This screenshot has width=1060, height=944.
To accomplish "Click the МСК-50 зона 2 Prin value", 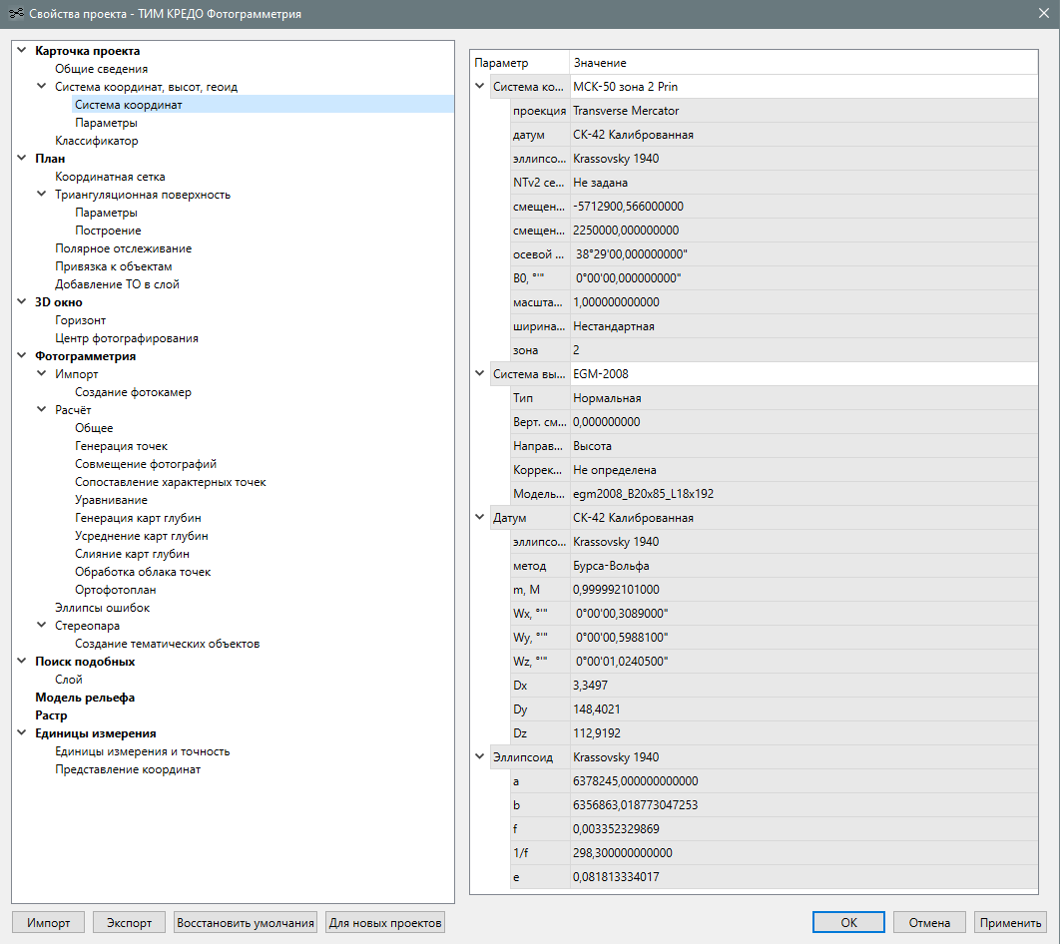I will pyautogui.click(x=803, y=87).
